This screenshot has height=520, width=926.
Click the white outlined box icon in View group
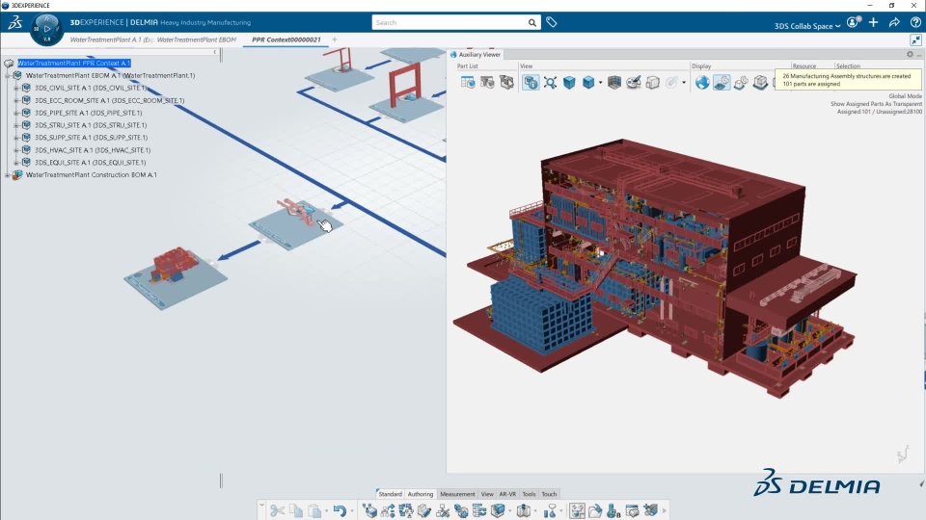[x=653, y=83]
